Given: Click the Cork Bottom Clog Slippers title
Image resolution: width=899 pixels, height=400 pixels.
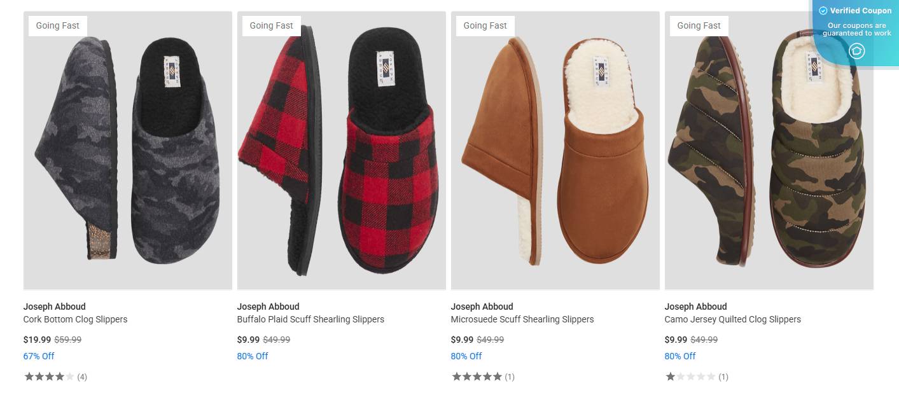Looking at the screenshot, I should coord(76,319).
